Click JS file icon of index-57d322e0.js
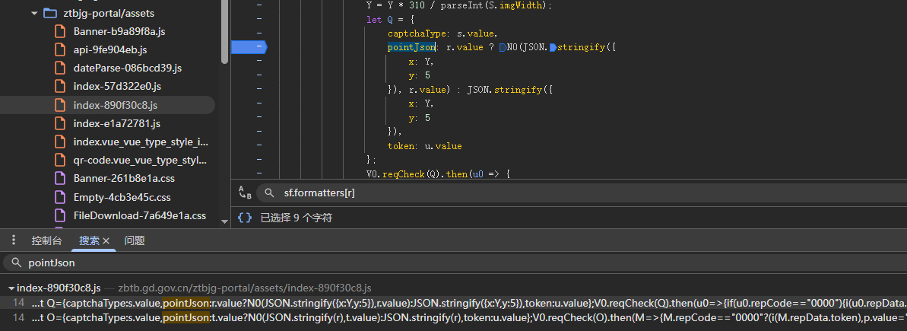 tap(60, 87)
